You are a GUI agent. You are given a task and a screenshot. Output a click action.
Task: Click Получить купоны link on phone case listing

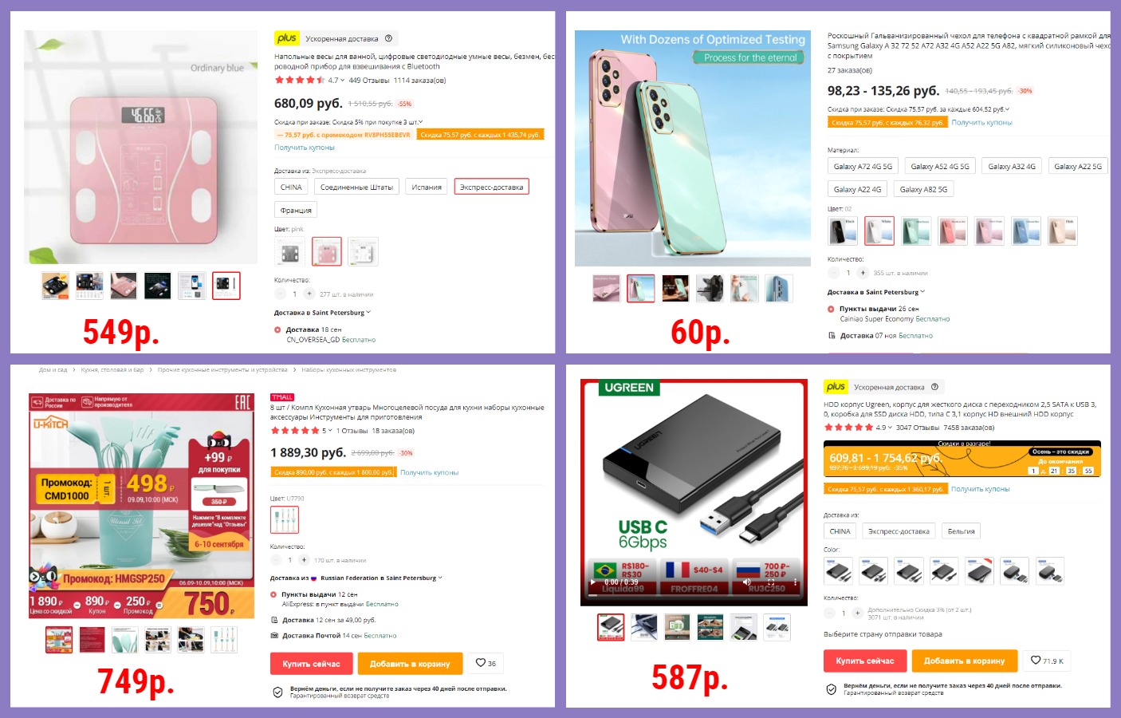981,123
